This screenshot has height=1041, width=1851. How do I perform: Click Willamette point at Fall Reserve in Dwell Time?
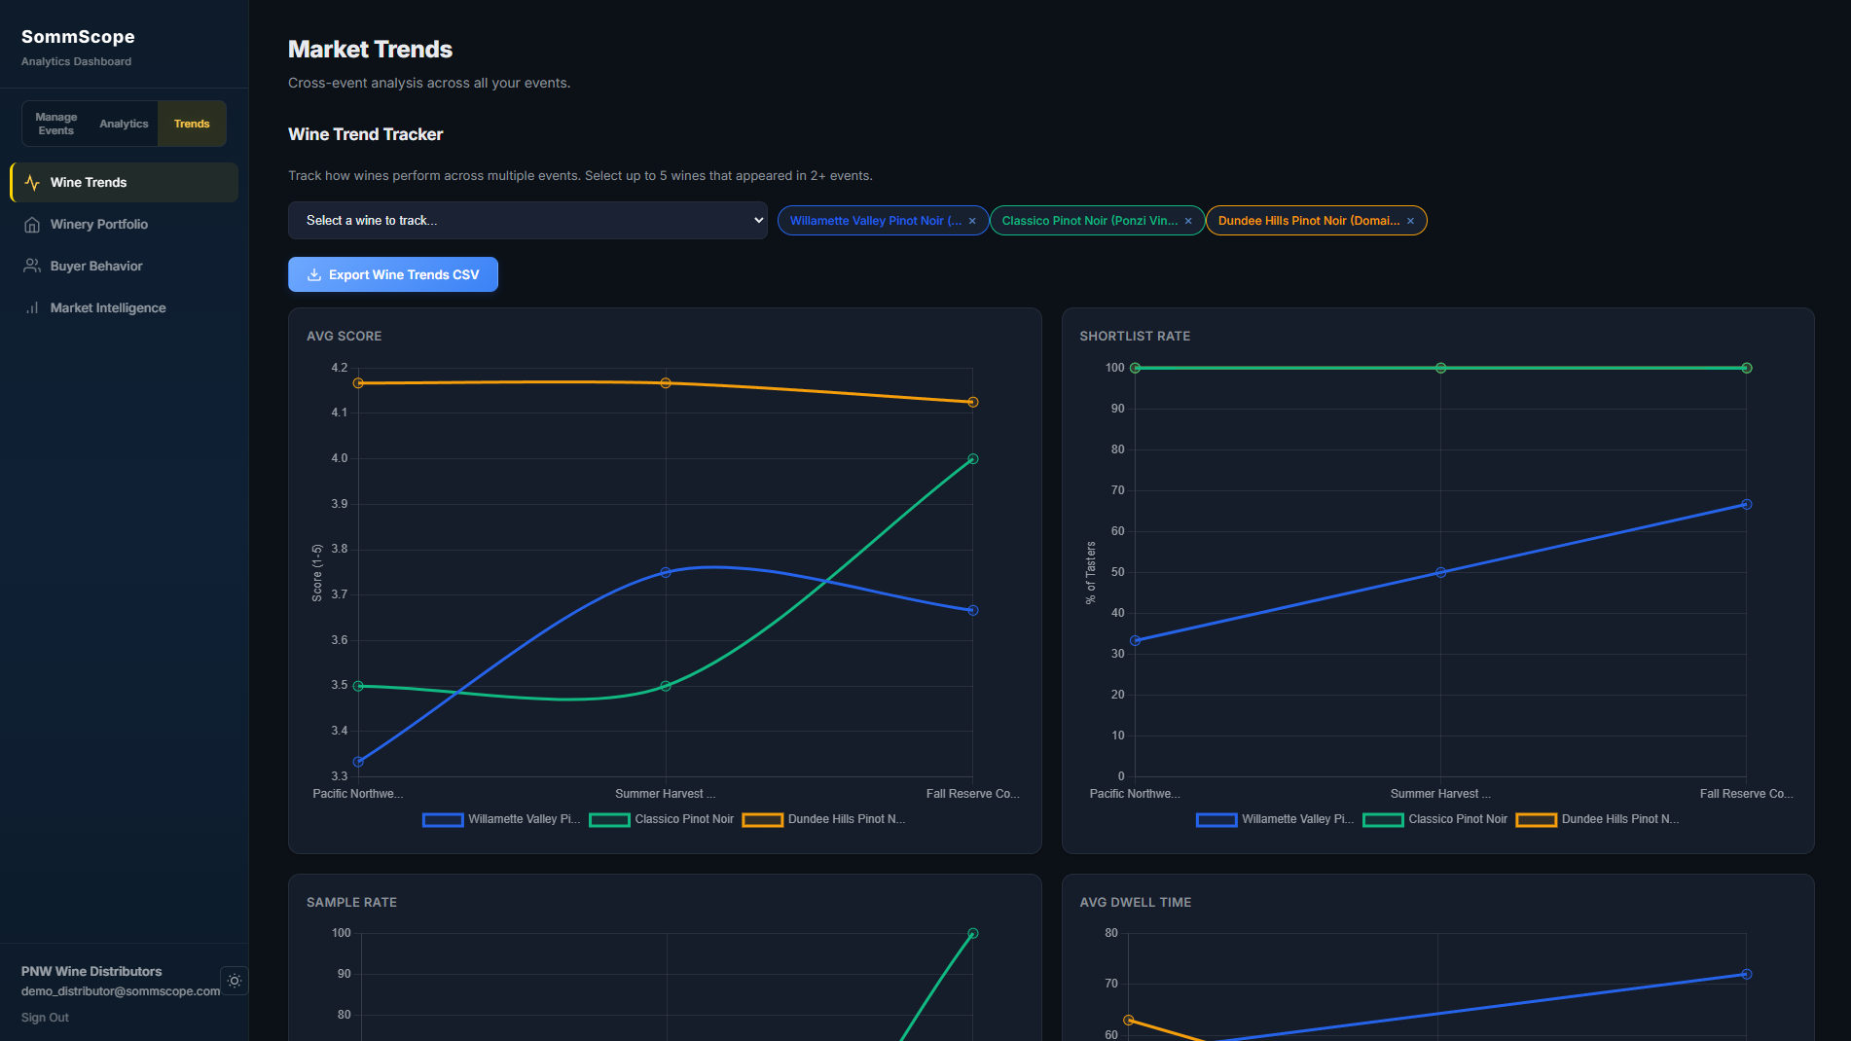(1747, 975)
